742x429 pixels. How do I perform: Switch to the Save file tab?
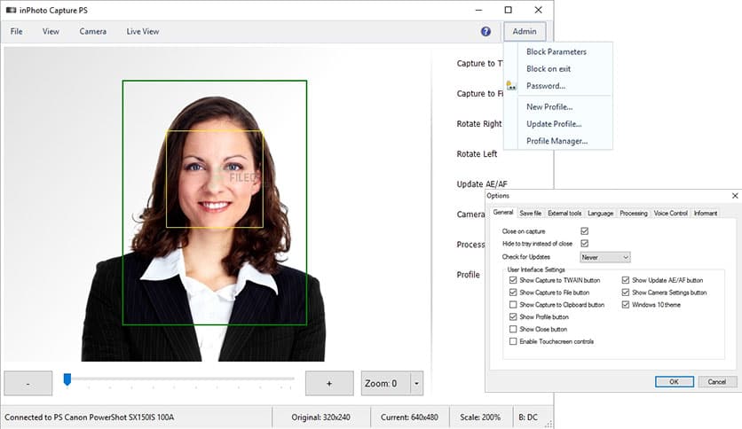pyautogui.click(x=531, y=213)
